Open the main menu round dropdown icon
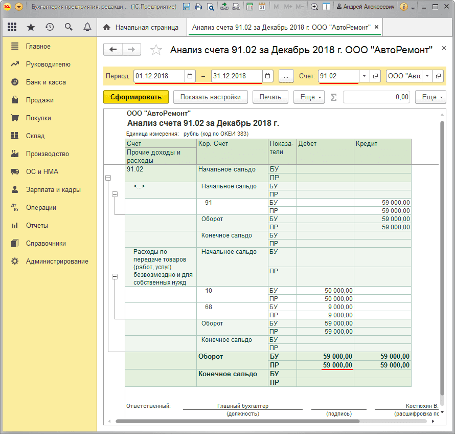 [x=19, y=6]
